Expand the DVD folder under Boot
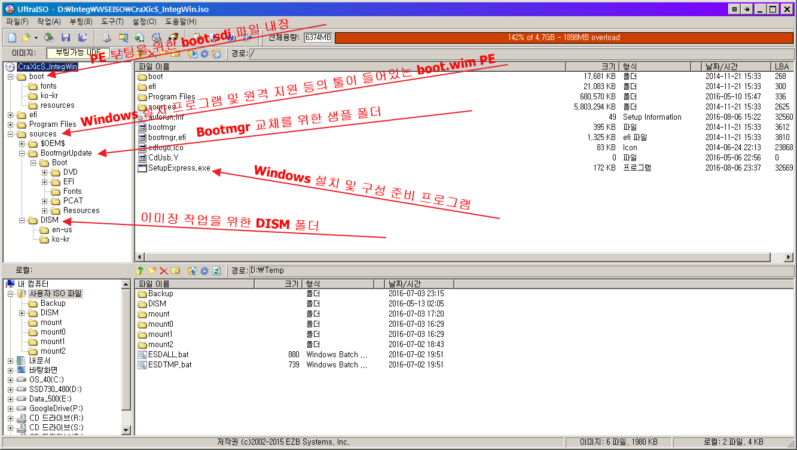This screenshot has height=450, width=797. click(x=45, y=172)
